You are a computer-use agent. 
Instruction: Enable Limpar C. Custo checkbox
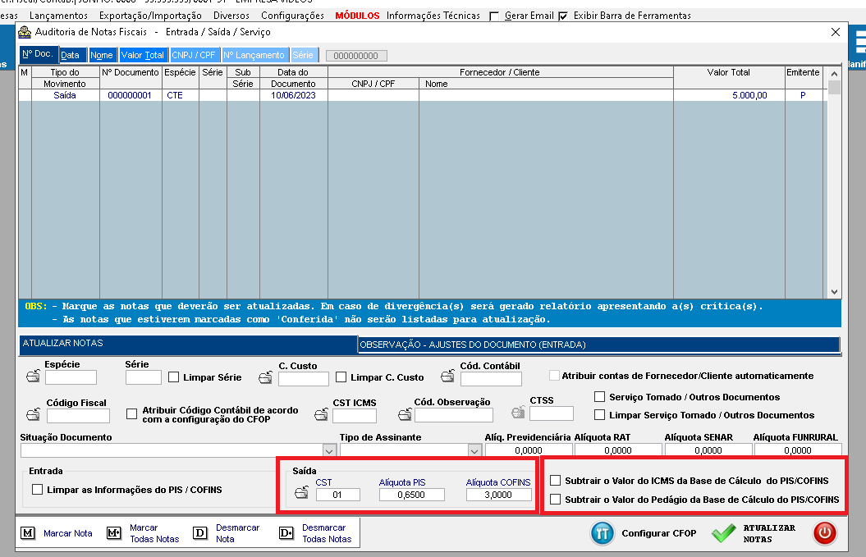point(341,377)
